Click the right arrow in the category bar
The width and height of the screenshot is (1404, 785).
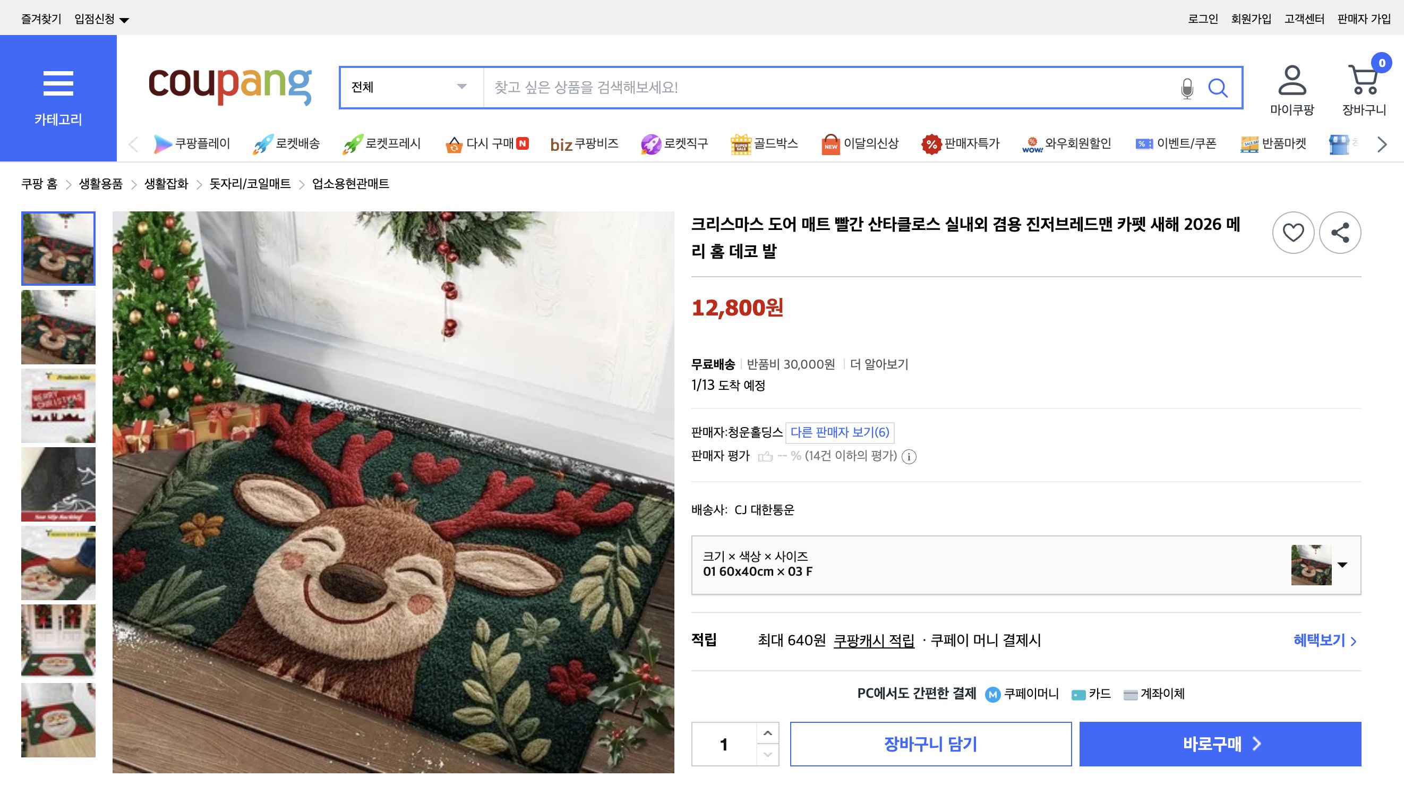[x=1381, y=144]
